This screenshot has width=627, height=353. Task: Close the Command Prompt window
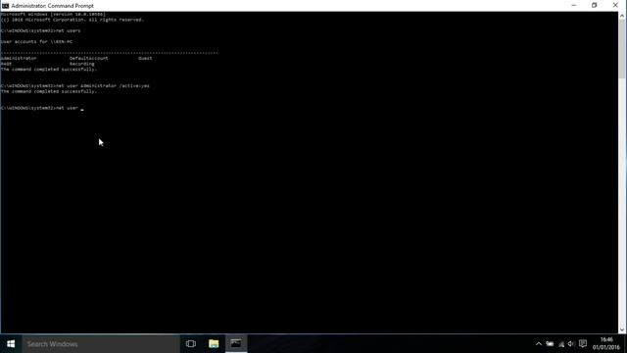coord(615,6)
